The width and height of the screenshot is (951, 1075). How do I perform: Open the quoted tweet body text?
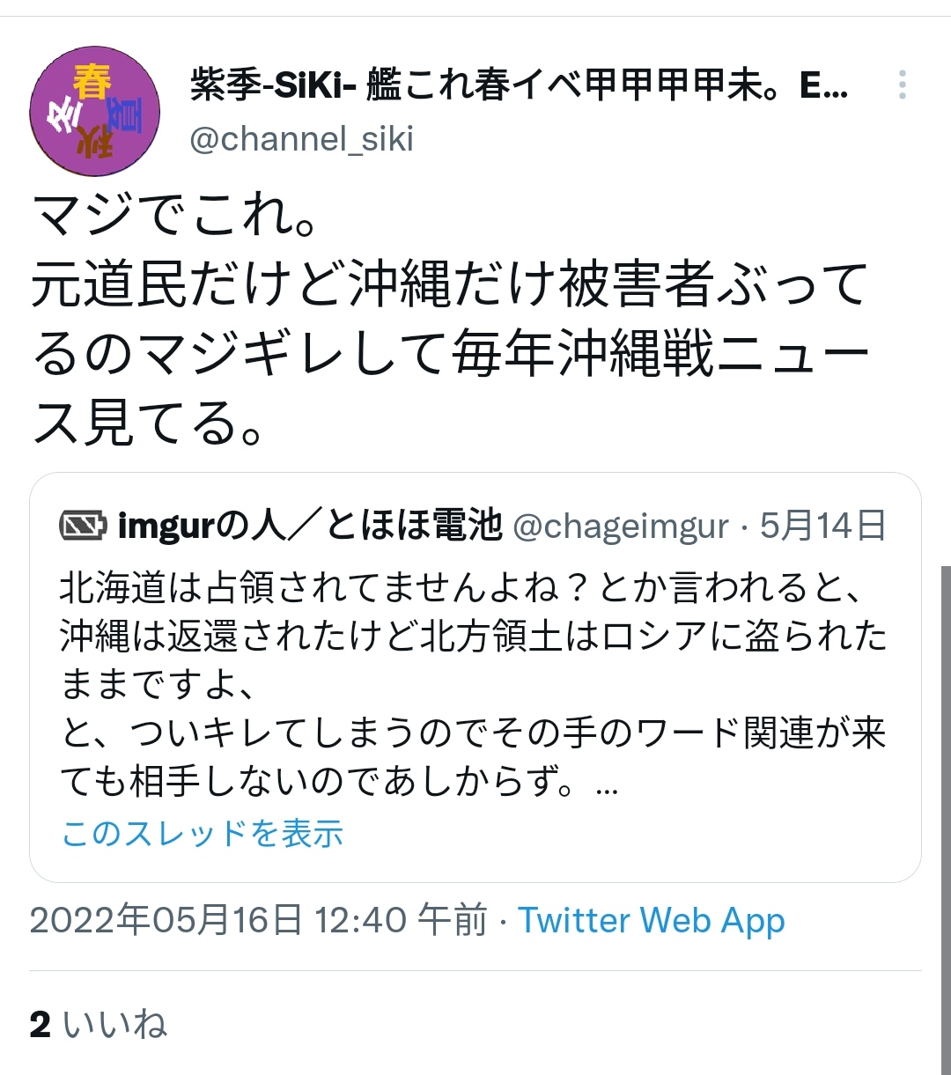(474, 684)
